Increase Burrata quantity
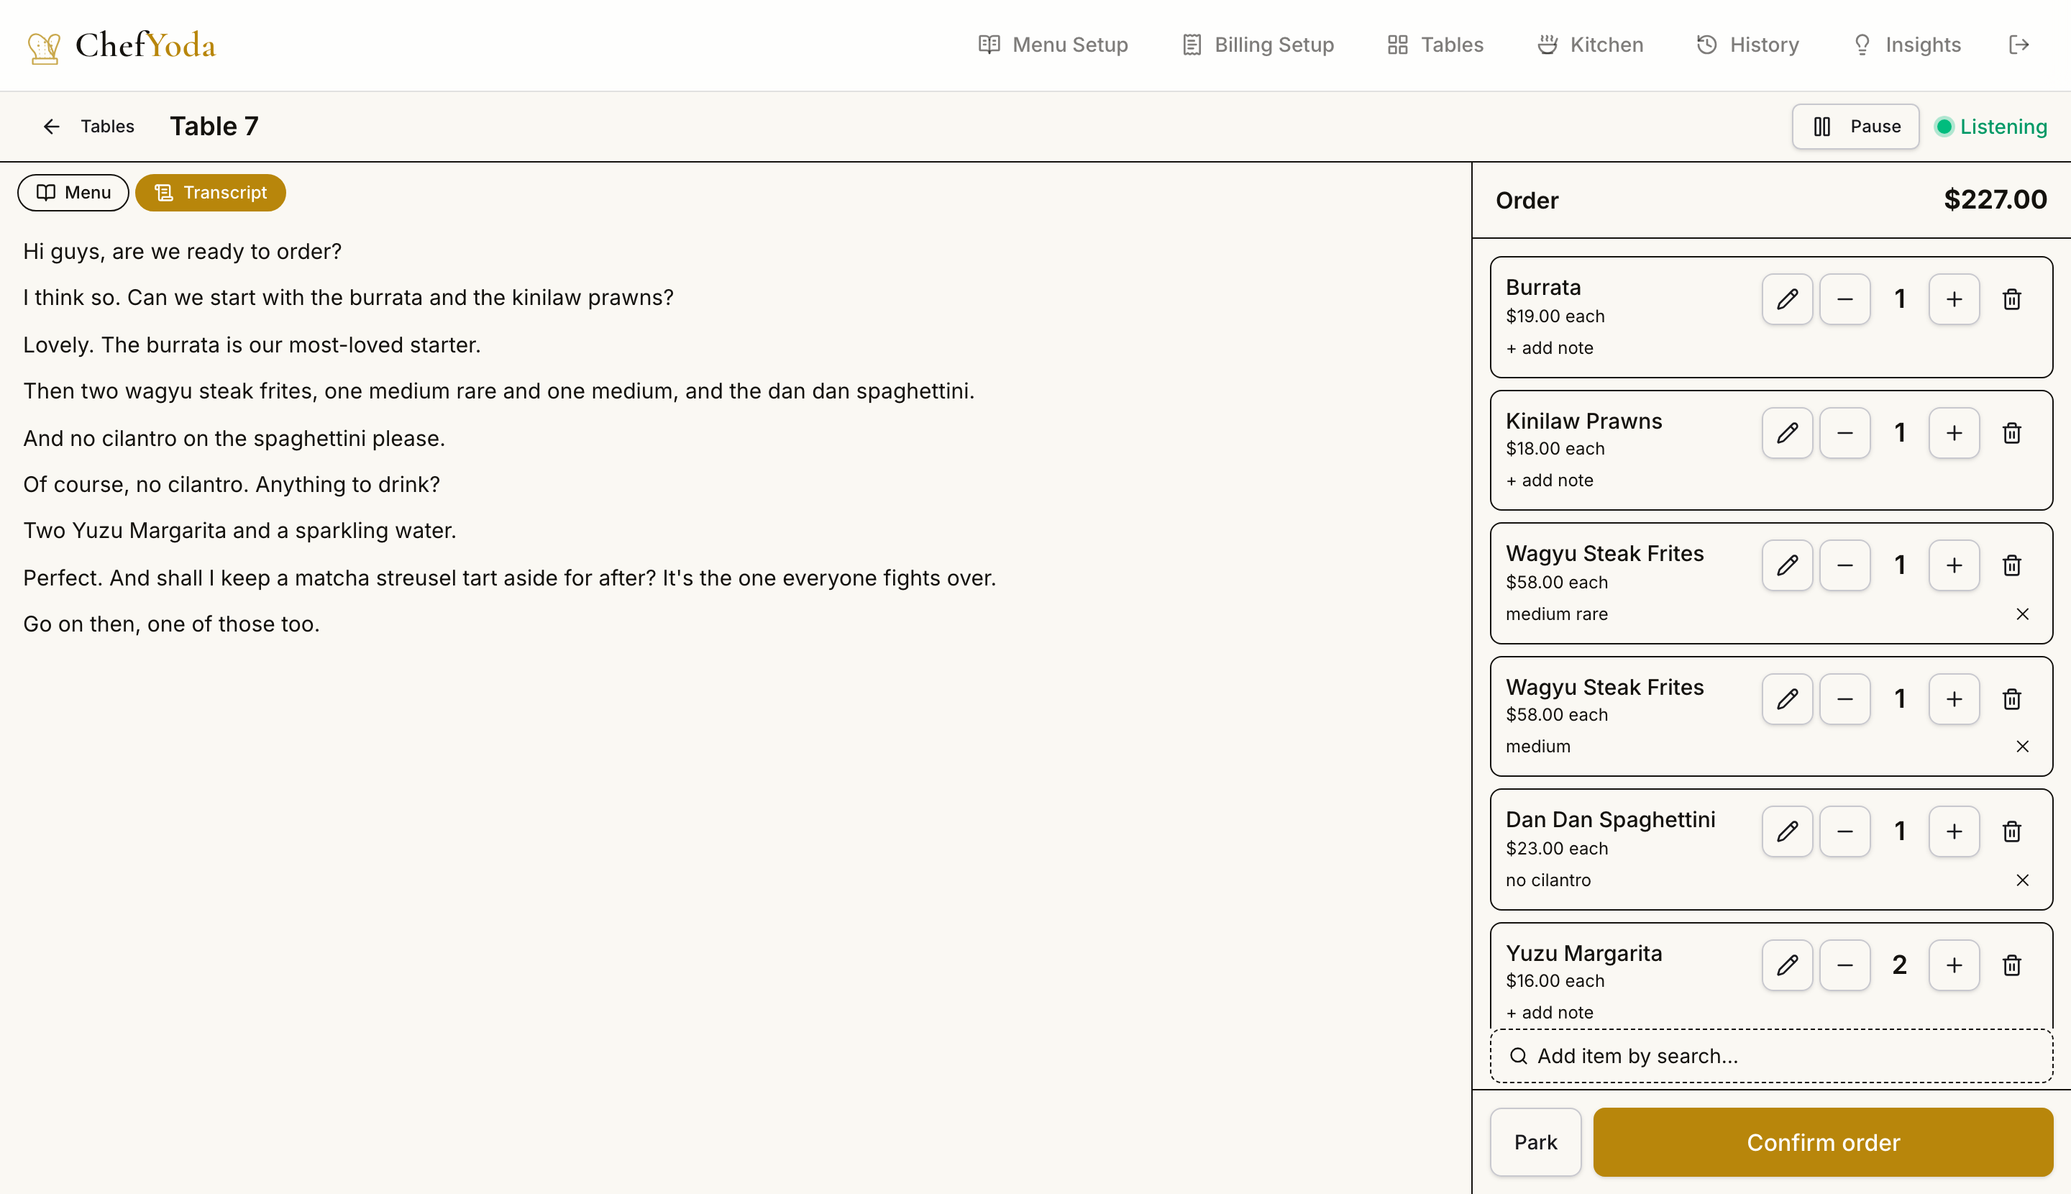This screenshot has width=2071, height=1194. [1955, 299]
